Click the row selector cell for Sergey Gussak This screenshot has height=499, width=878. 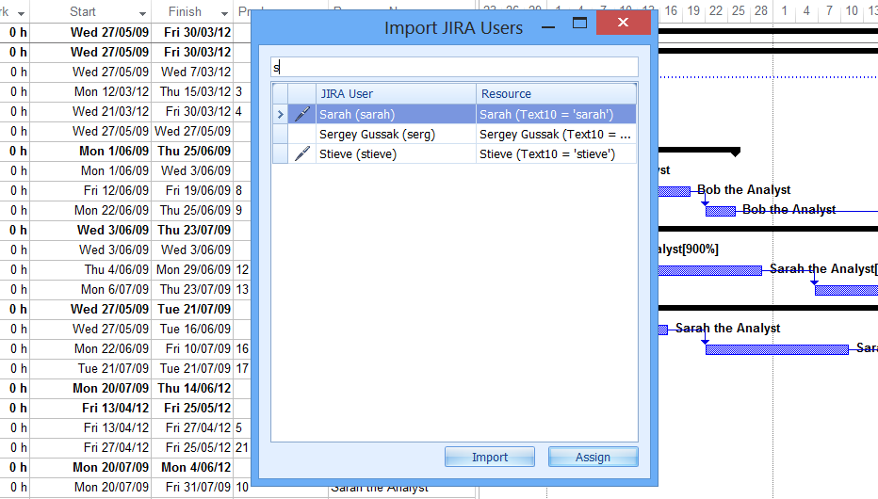280,135
